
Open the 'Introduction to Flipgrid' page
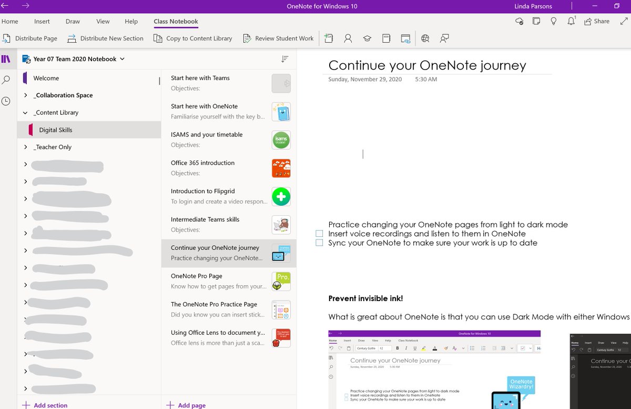[229, 196]
